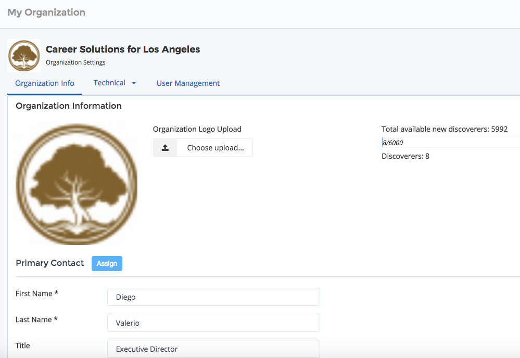This screenshot has width=520, height=358.
Task: Switch to User Management tab
Action: (x=188, y=83)
